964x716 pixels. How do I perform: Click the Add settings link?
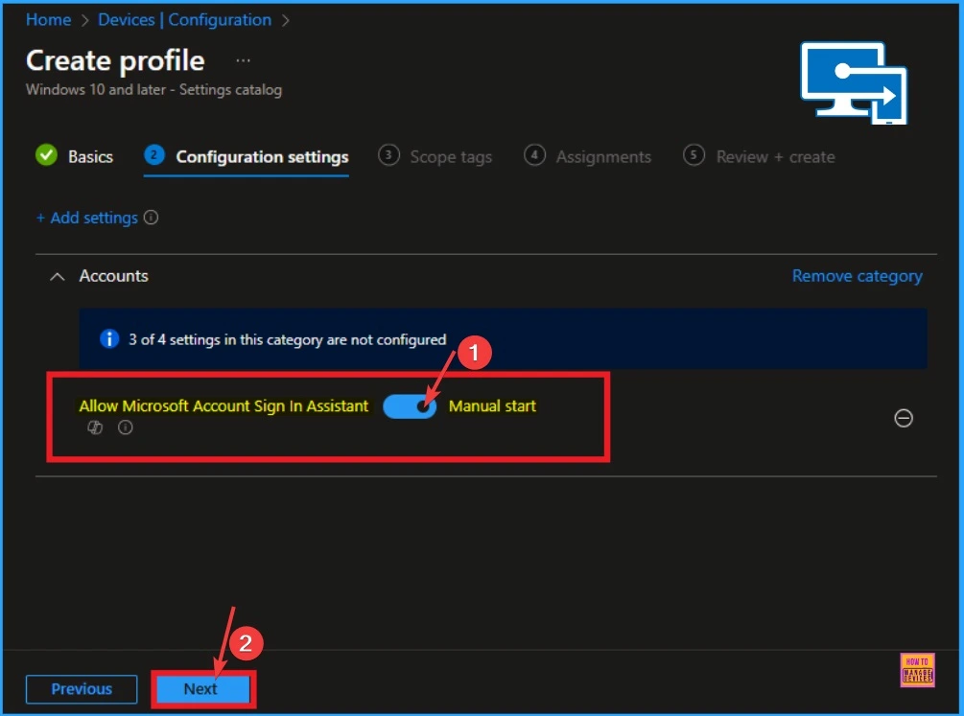[86, 218]
